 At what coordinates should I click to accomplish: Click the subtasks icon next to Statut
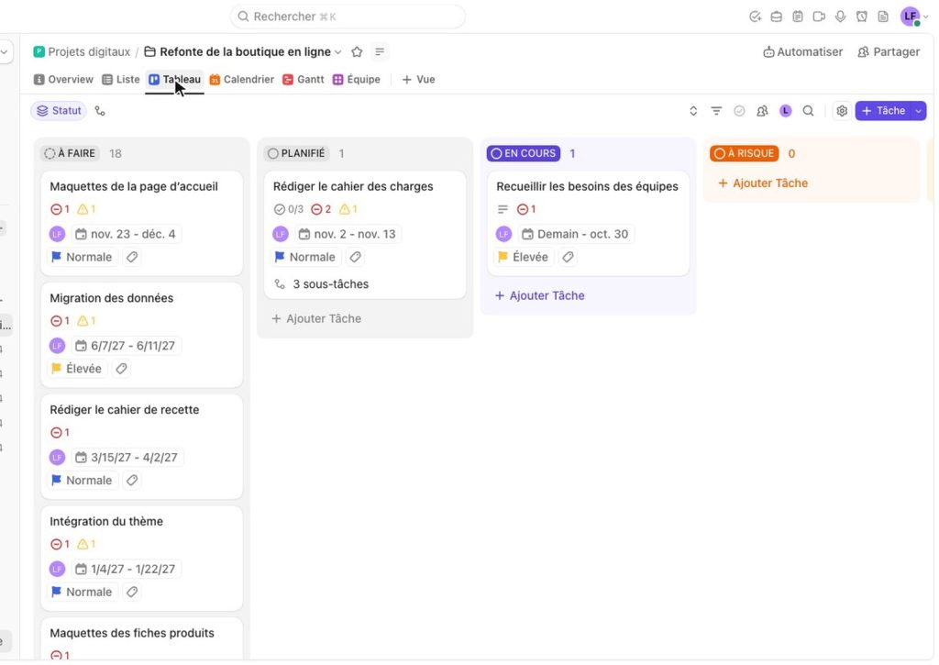pos(100,111)
